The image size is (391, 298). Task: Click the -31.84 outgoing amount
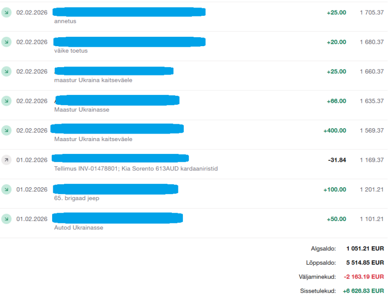click(x=337, y=160)
